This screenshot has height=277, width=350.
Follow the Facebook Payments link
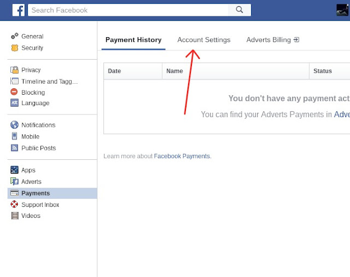(182, 156)
